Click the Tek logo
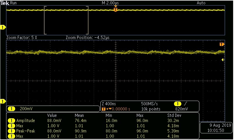Image resolution: width=234 pixels, height=140 pixels. coord(5,3)
